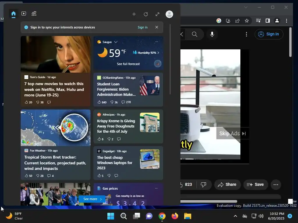Expand widgets board to full view

pyautogui.click(x=157, y=14)
